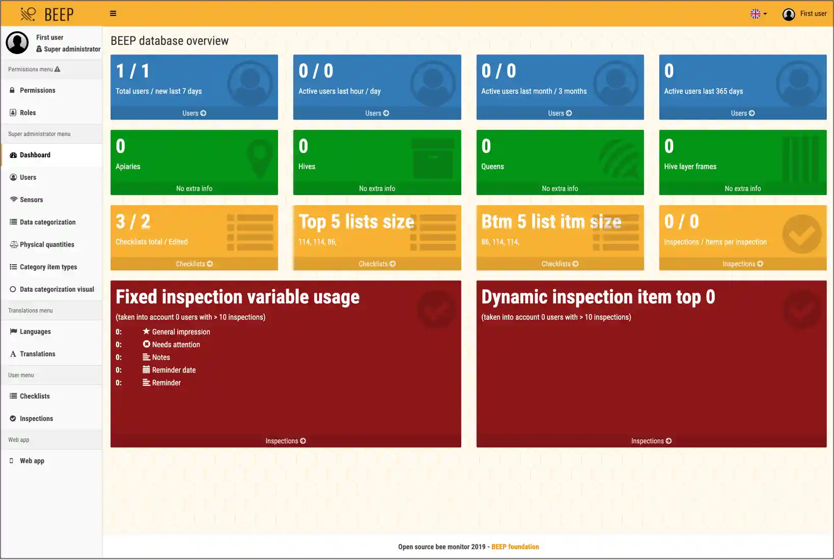
Task: Open Users from the sidebar menu
Action: (27, 177)
